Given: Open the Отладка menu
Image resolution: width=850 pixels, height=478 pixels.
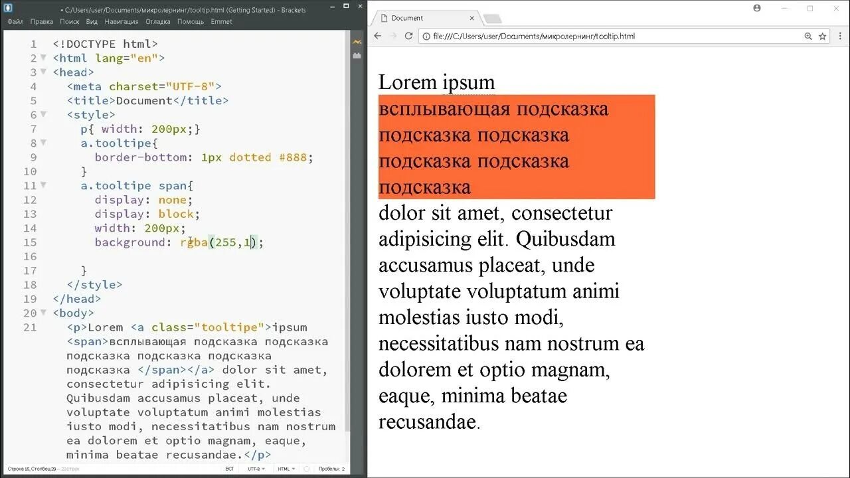Looking at the screenshot, I should tap(158, 21).
